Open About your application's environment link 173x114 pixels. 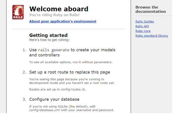pyautogui.click(x=63, y=21)
